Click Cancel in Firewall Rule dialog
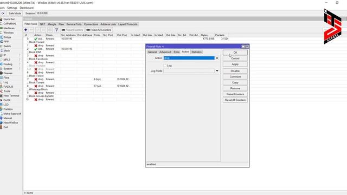Screen dimensions: 347x195 tap(235, 58)
